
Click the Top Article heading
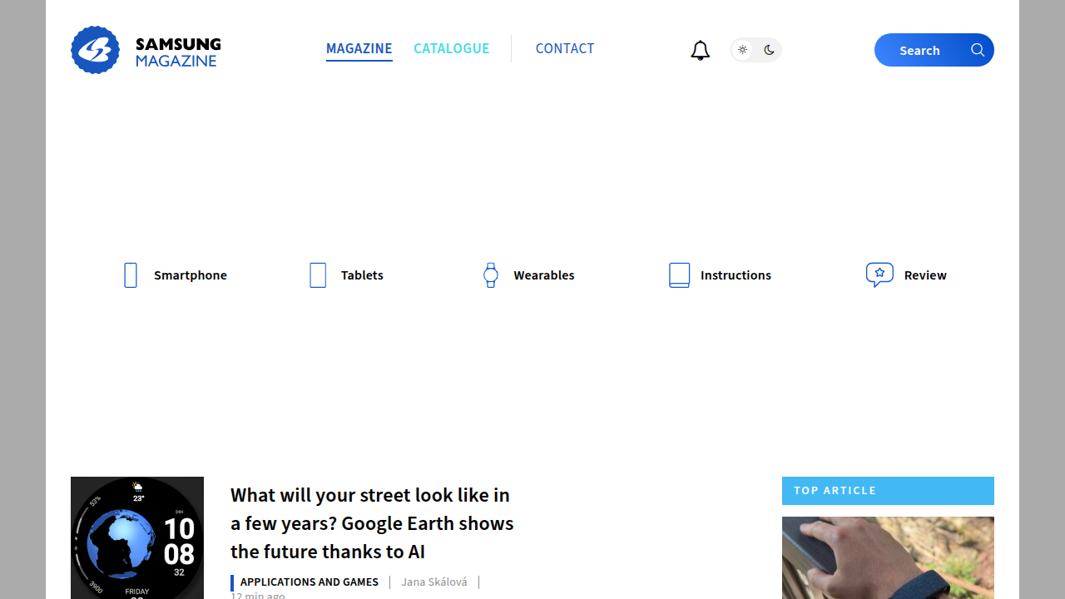coord(888,491)
